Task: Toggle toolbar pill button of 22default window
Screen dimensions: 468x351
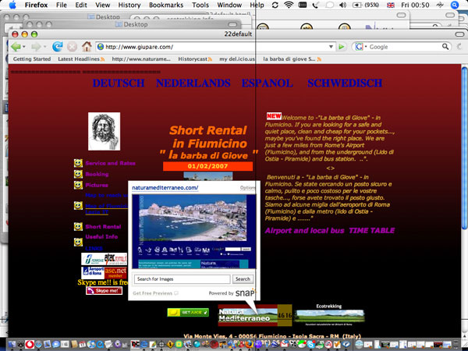Action: (x=459, y=34)
